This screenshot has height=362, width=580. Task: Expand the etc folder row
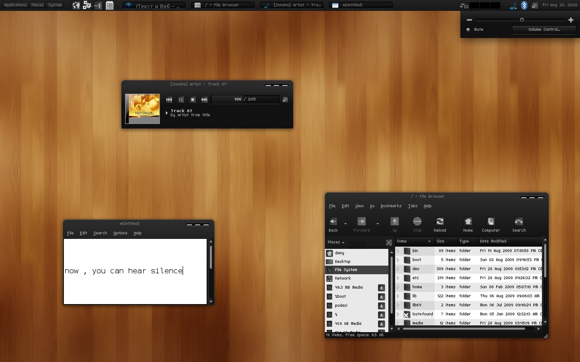pyautogui.click(x=398, y=278)
